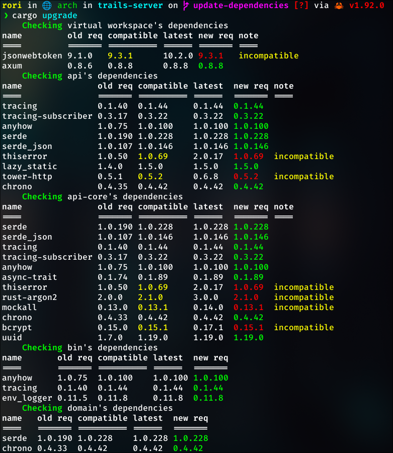Select the tower-http package name
Image resolution: width=393 pixels, height=453 pixels.
click(27, 177)
